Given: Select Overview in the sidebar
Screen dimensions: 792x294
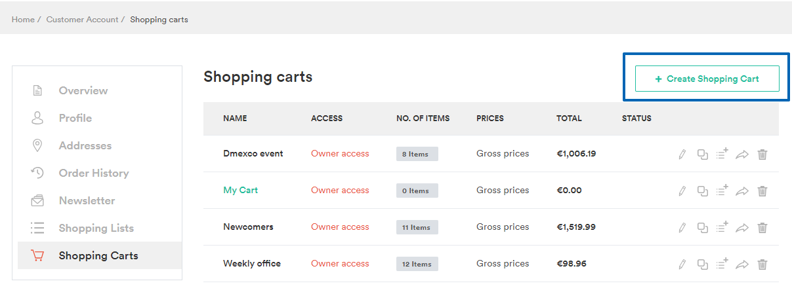Looking at the screenshot, I should [x=83, y=90].
